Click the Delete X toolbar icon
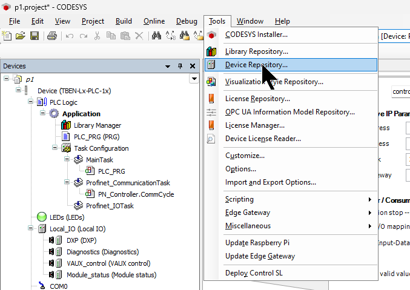 pyautogui.click(x=139, y=36)
